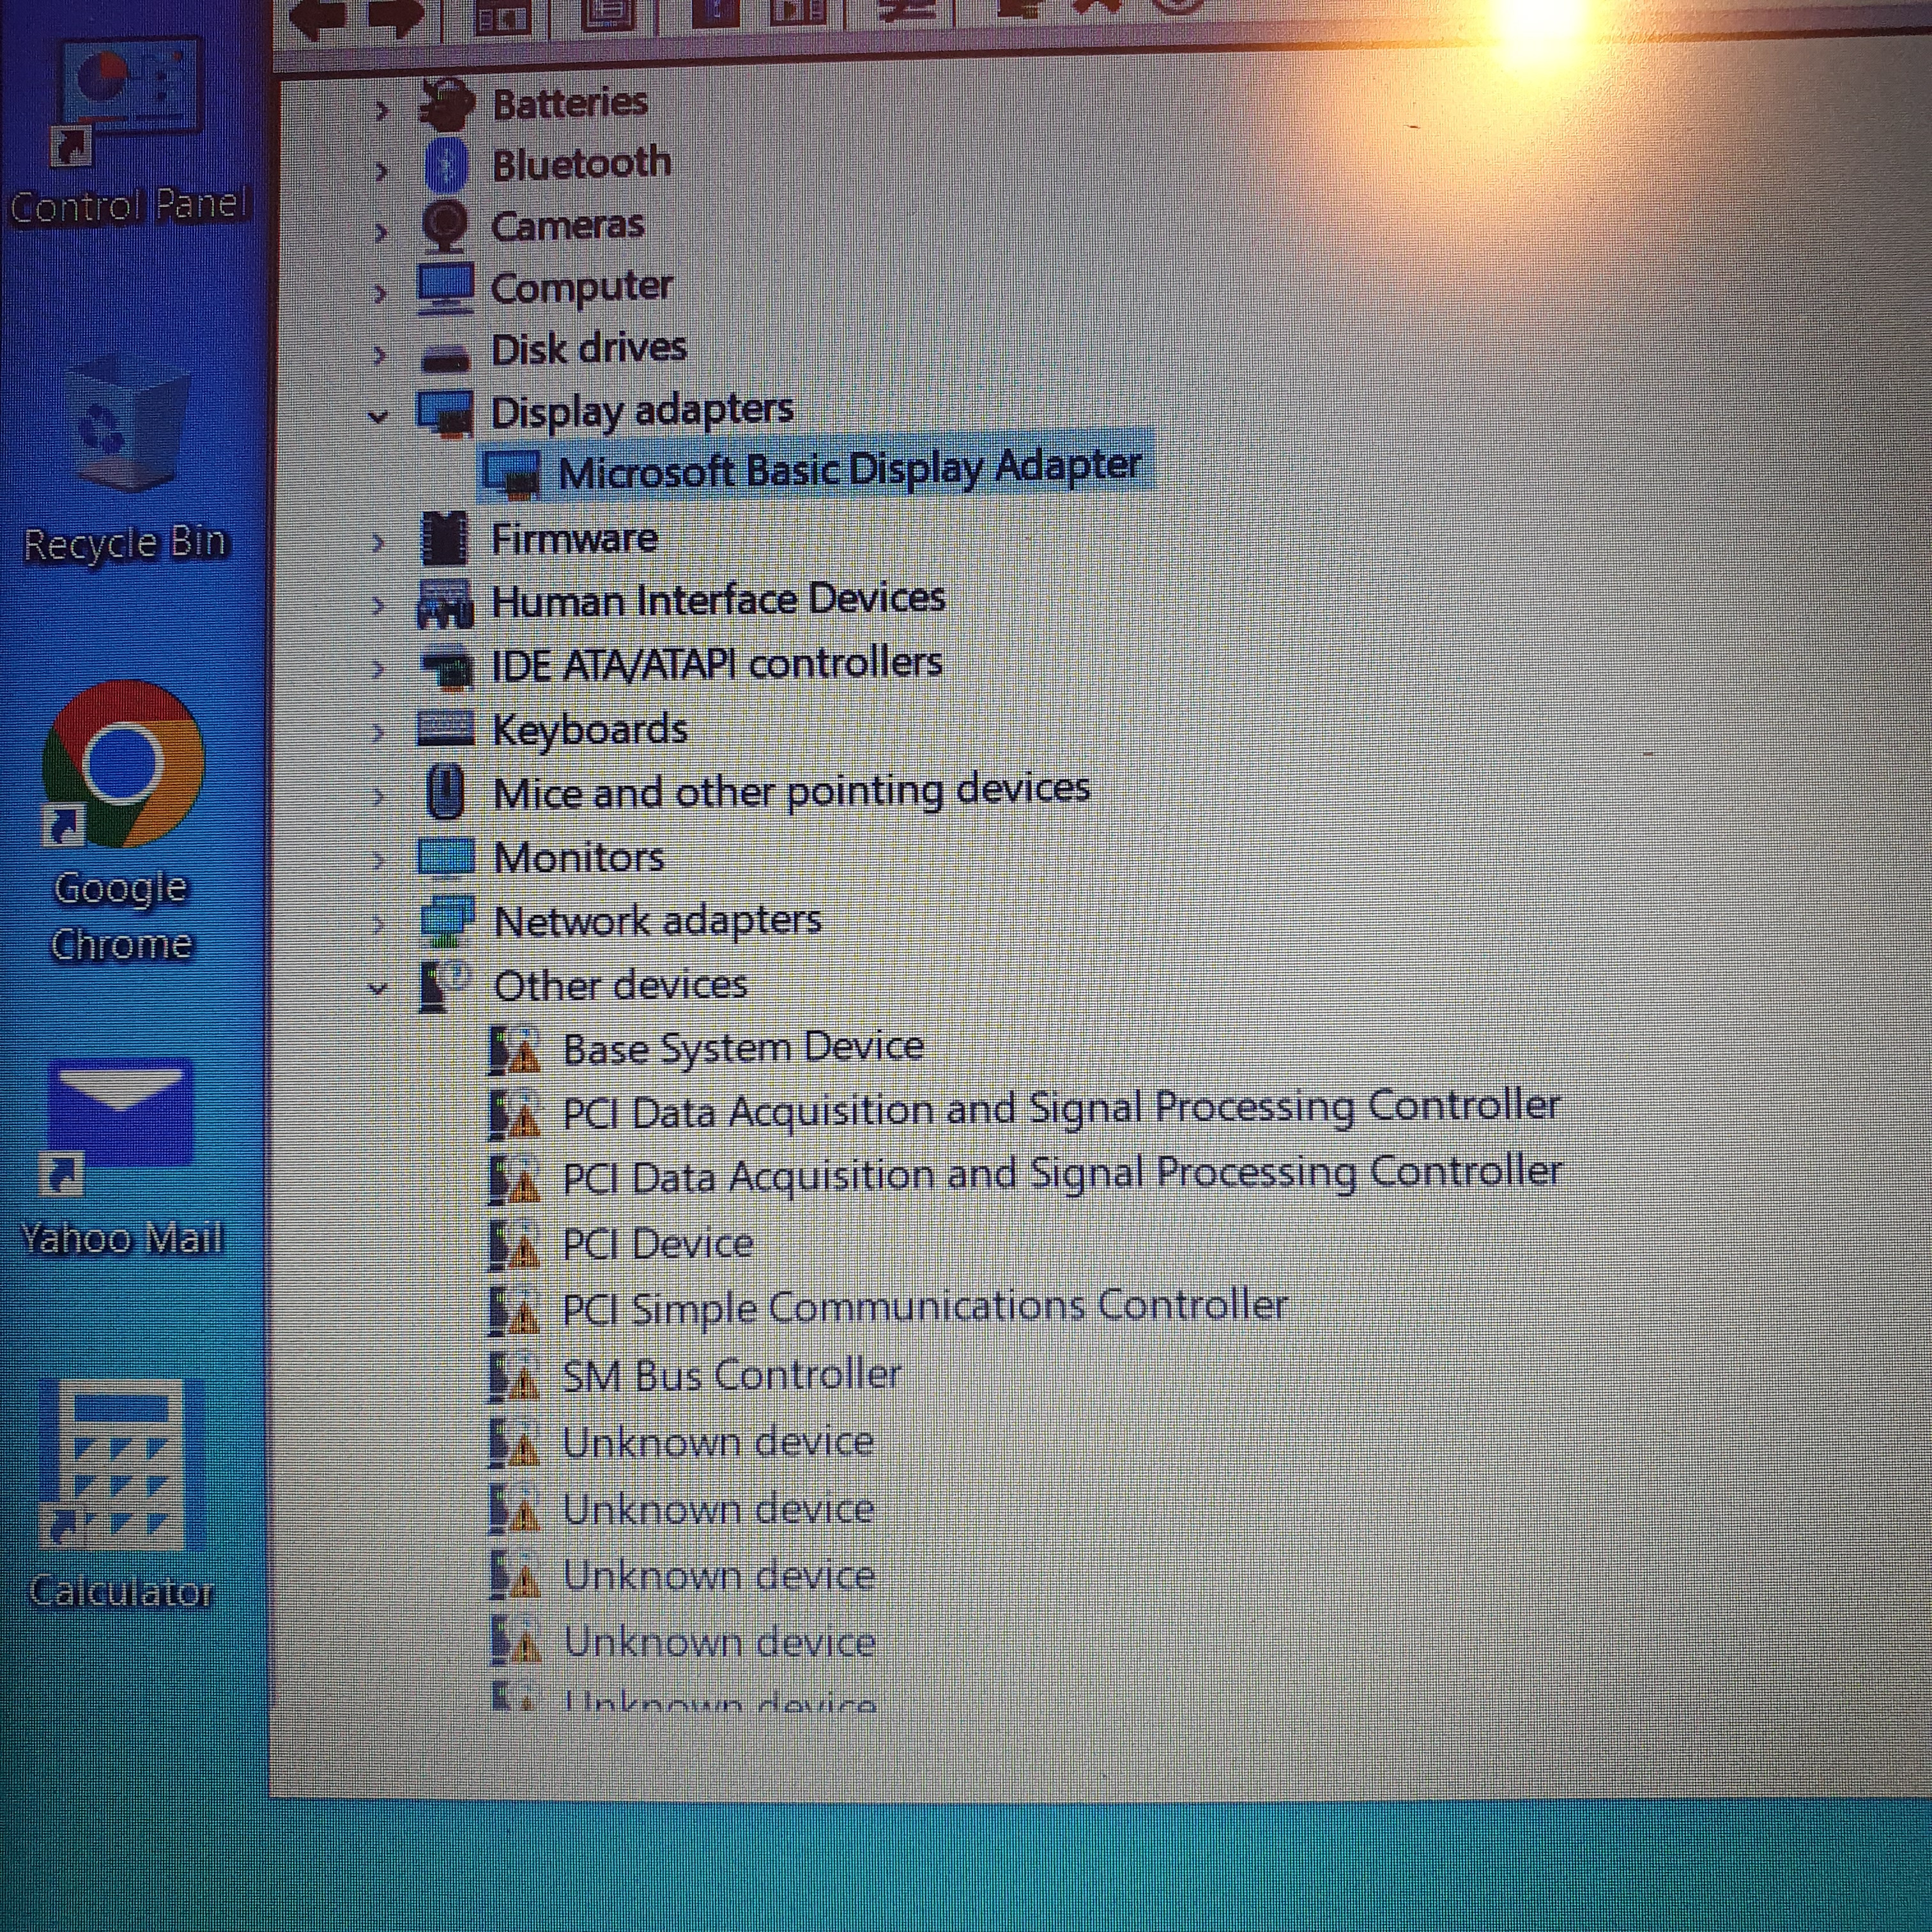Expand the Network adapters category

tap(378, 923)
